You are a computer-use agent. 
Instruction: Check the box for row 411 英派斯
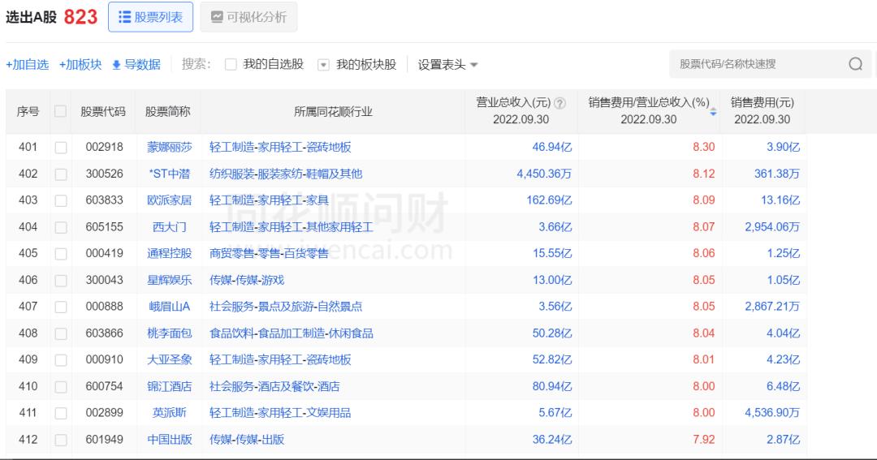point(61,413)
